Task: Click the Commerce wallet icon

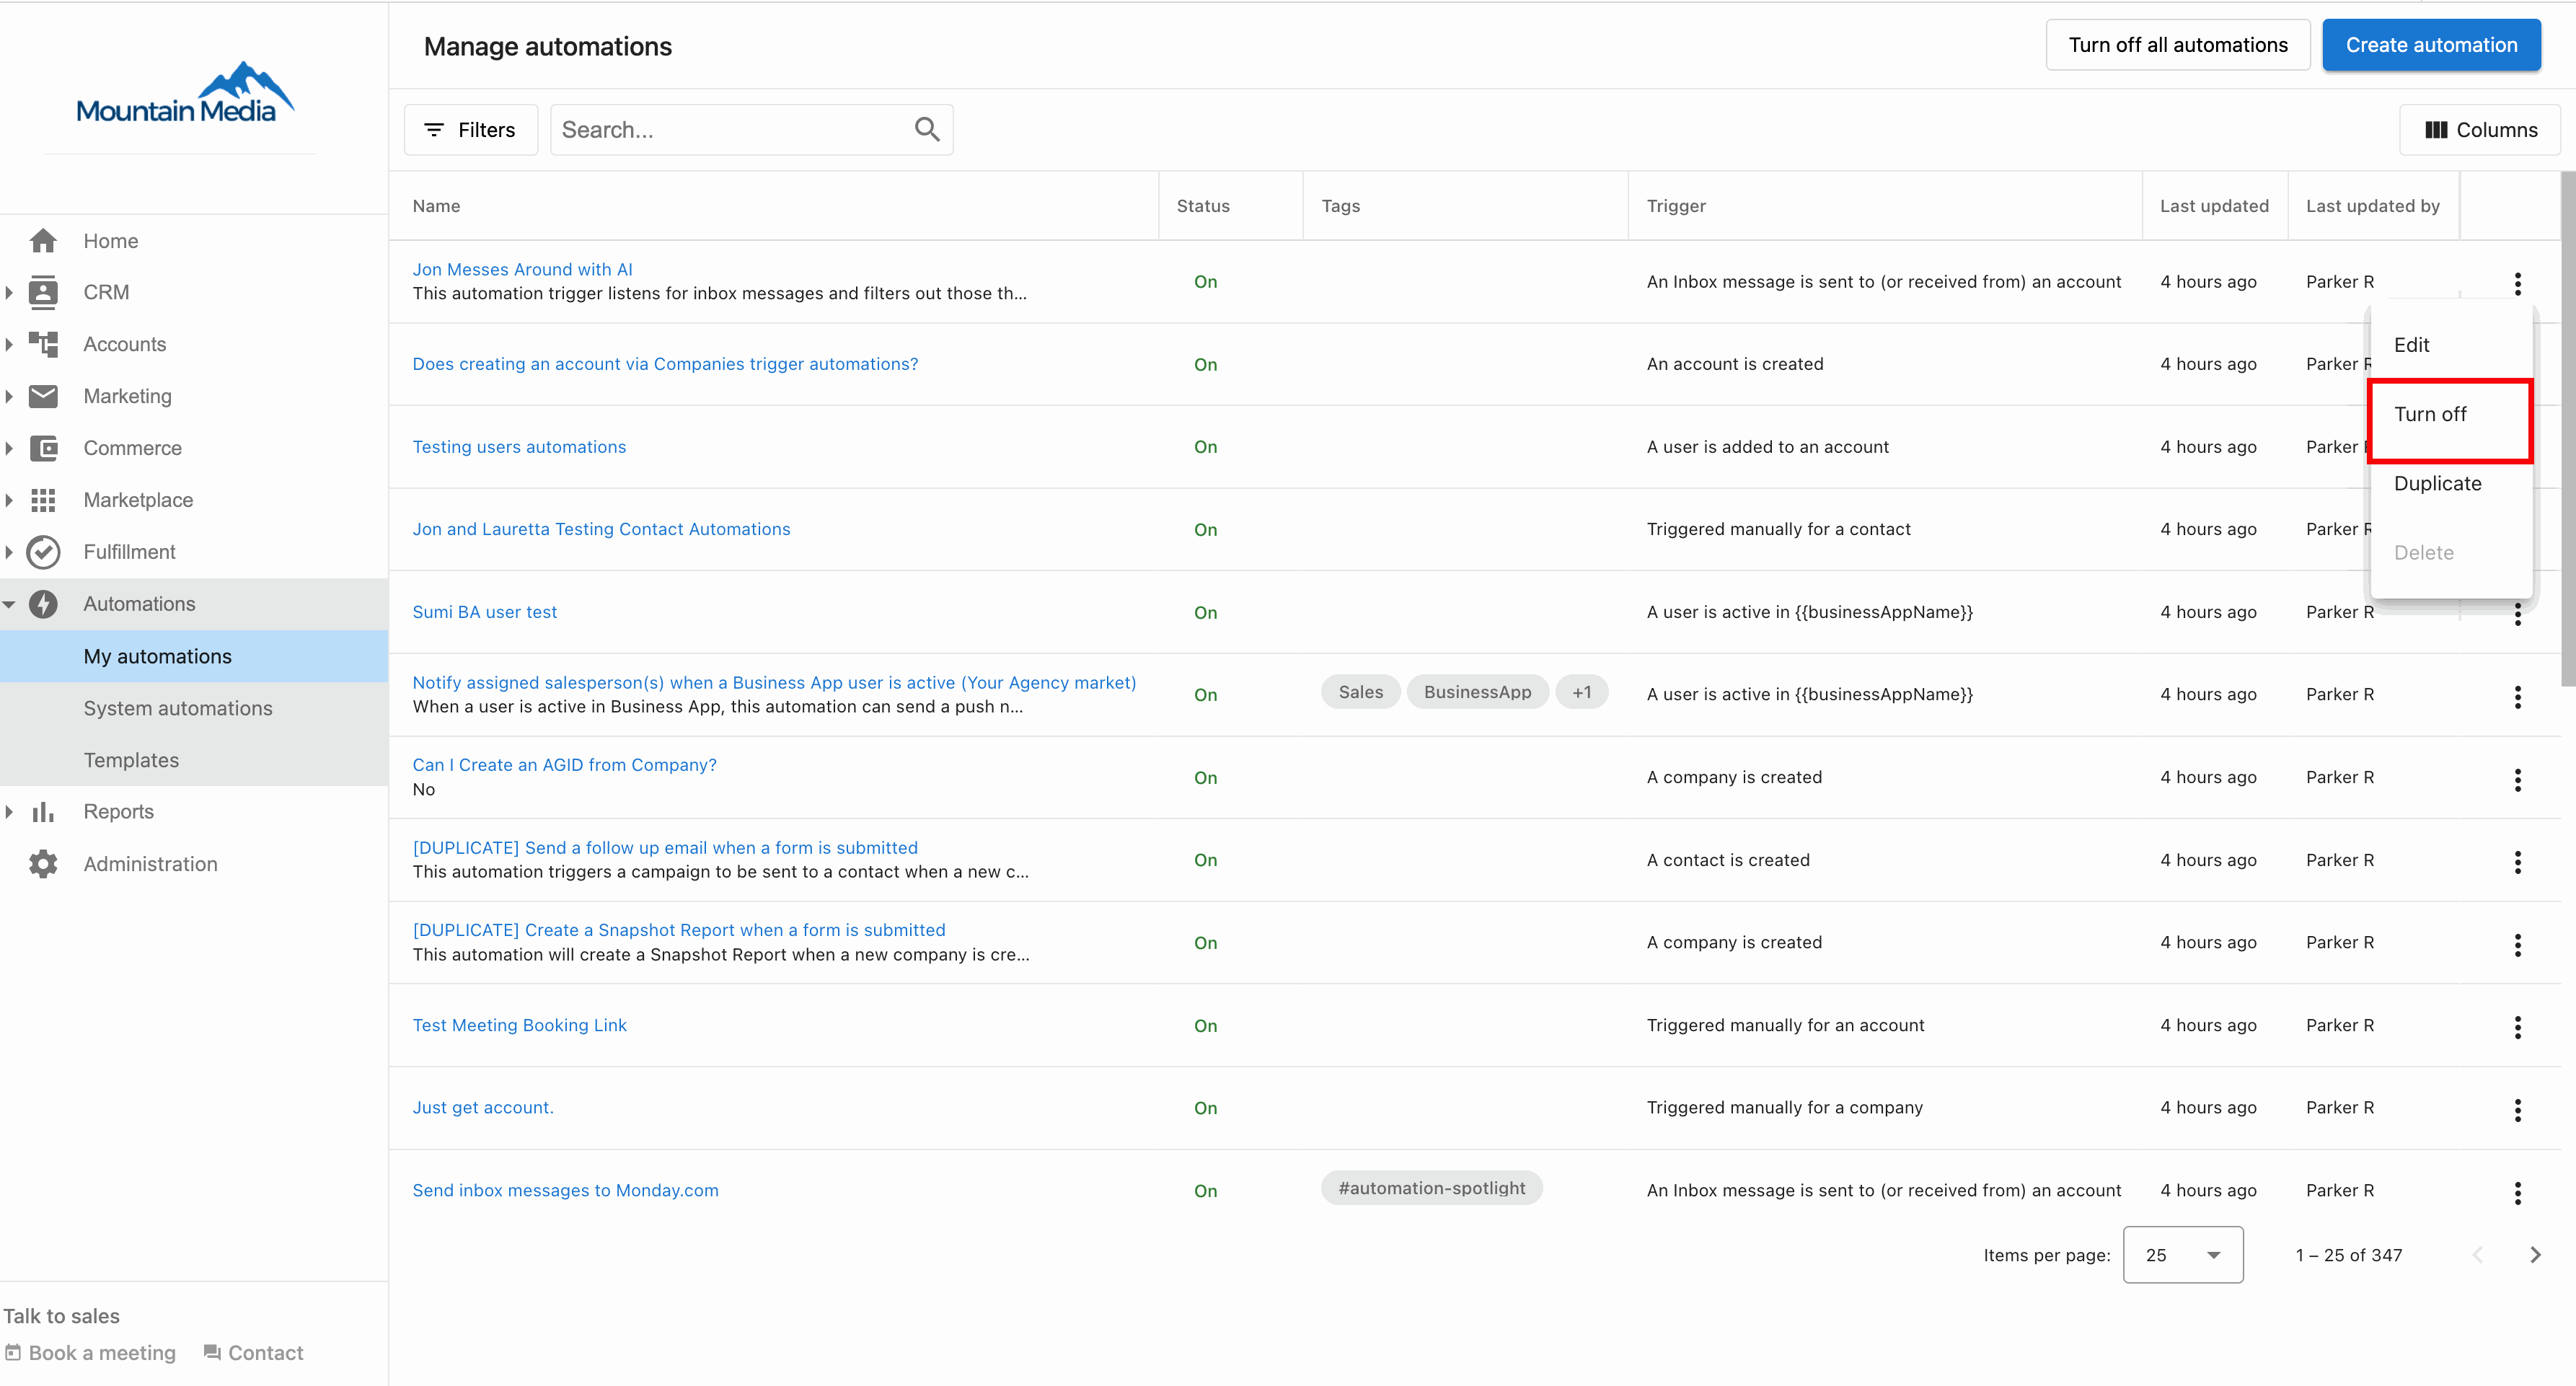Action: tap(43, 448)
